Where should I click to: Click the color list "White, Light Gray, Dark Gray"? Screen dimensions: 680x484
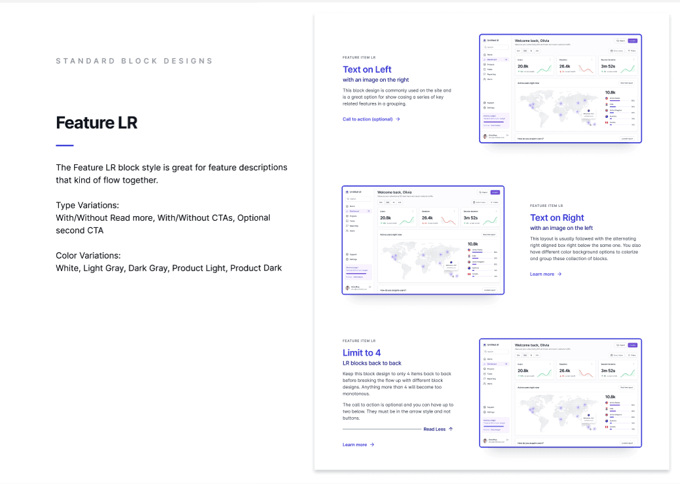(169, 268)
